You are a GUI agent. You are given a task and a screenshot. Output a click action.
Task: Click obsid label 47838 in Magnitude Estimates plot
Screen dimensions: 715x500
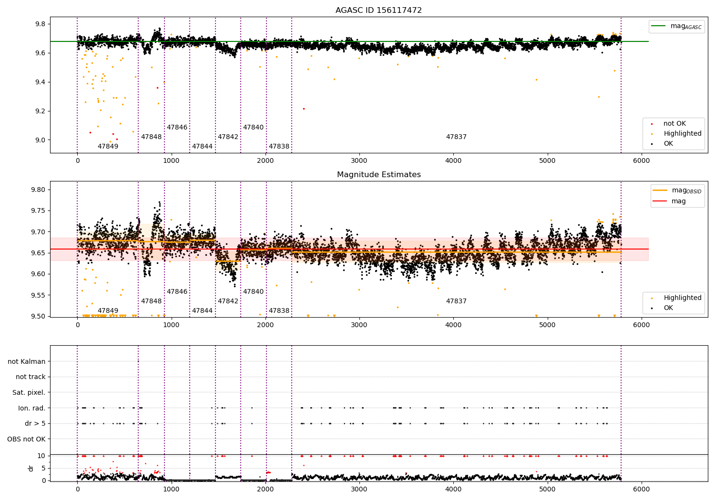point(279,311)
